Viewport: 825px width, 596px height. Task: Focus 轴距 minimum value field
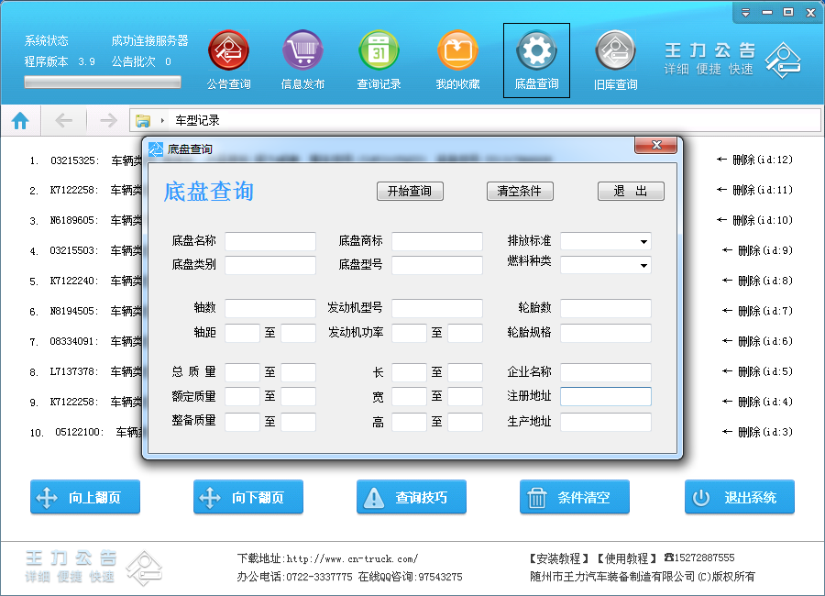tap(243, 333)
